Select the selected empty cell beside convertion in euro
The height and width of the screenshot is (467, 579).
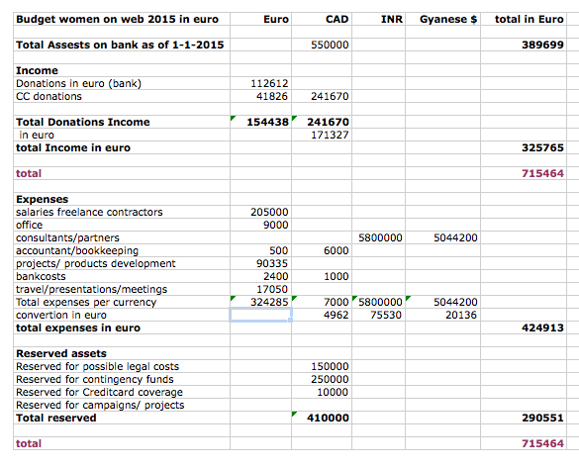[260, 315]
